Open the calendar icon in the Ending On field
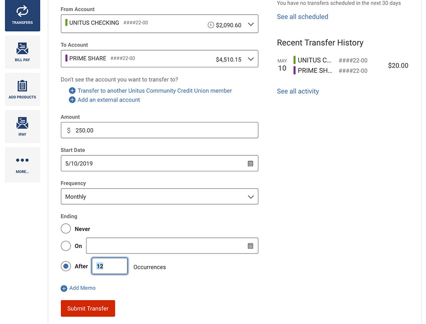The image size is (426, 324). (250, 246)
